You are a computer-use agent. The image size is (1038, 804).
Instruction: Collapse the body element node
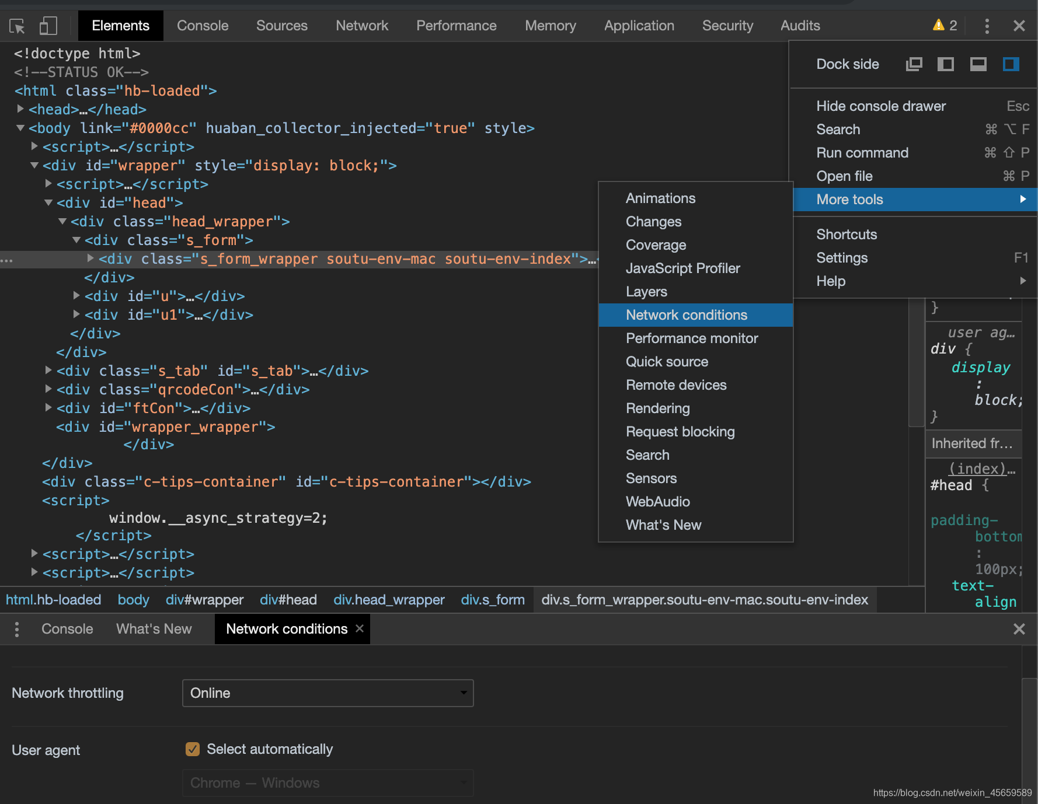pos(20,128)
